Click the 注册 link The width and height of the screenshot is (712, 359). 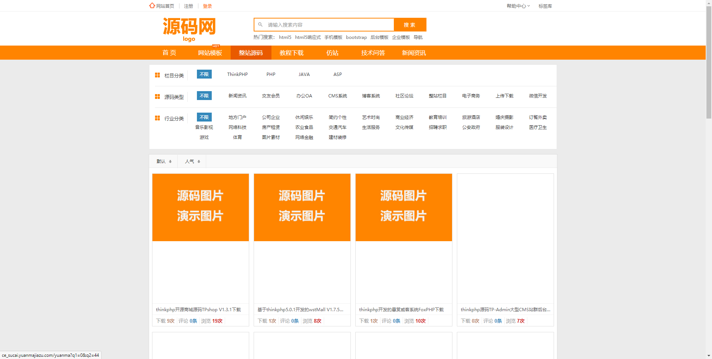click(188, 6)
